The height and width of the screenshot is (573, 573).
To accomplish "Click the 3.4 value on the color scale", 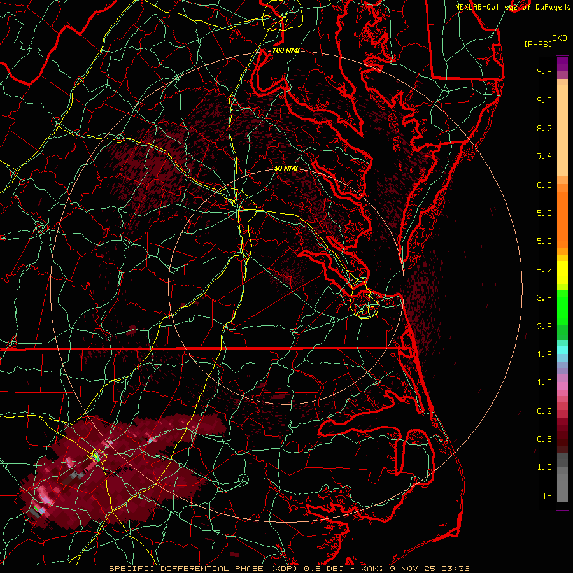I will [544, 298].
